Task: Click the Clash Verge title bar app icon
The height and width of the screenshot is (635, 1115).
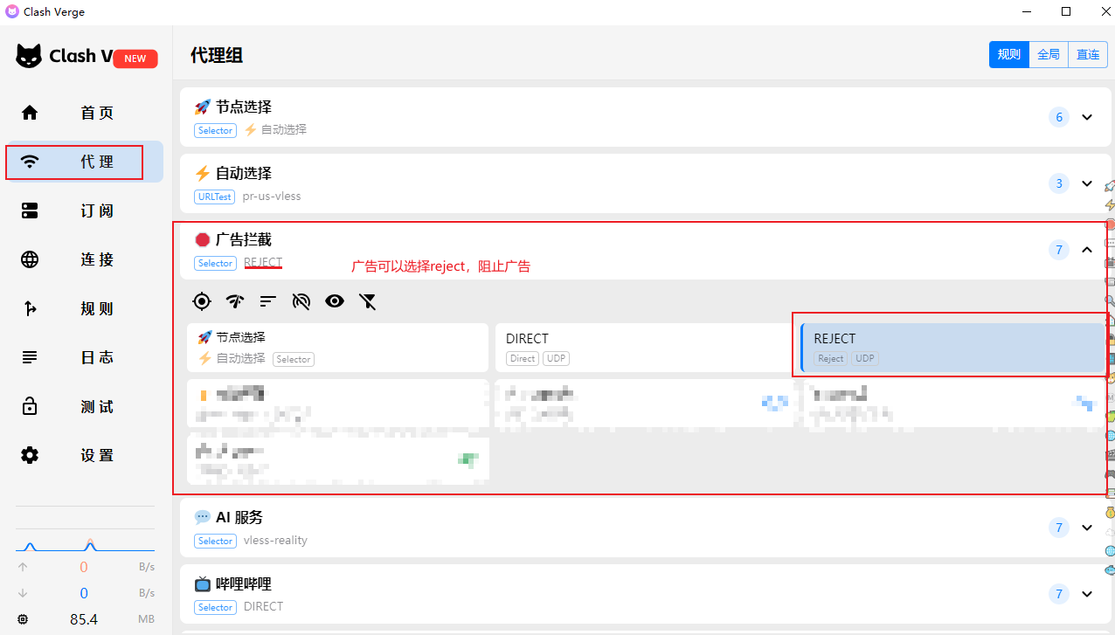Action: click(11, 11)
